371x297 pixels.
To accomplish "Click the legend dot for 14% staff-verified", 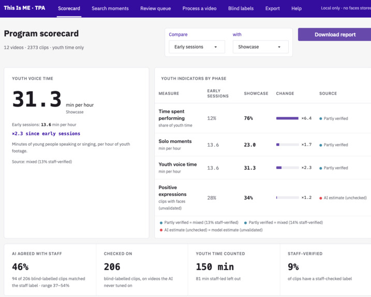I will 246,223.
